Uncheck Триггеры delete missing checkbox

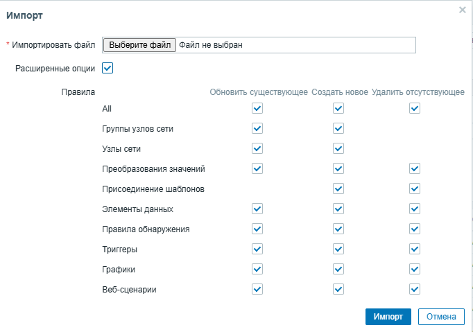415,249
